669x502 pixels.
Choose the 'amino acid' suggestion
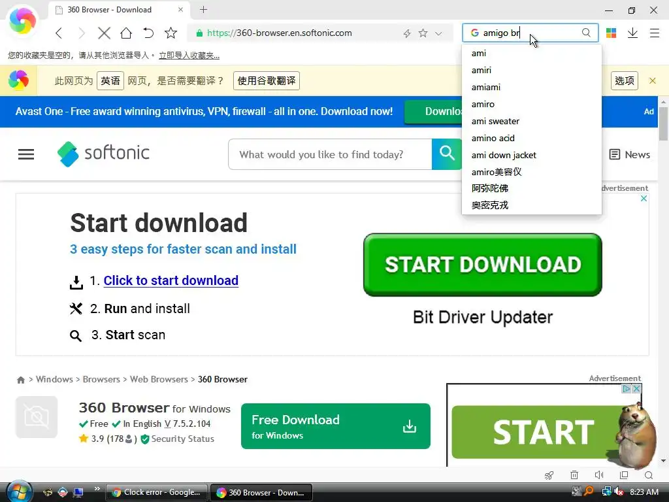(532, 138)
